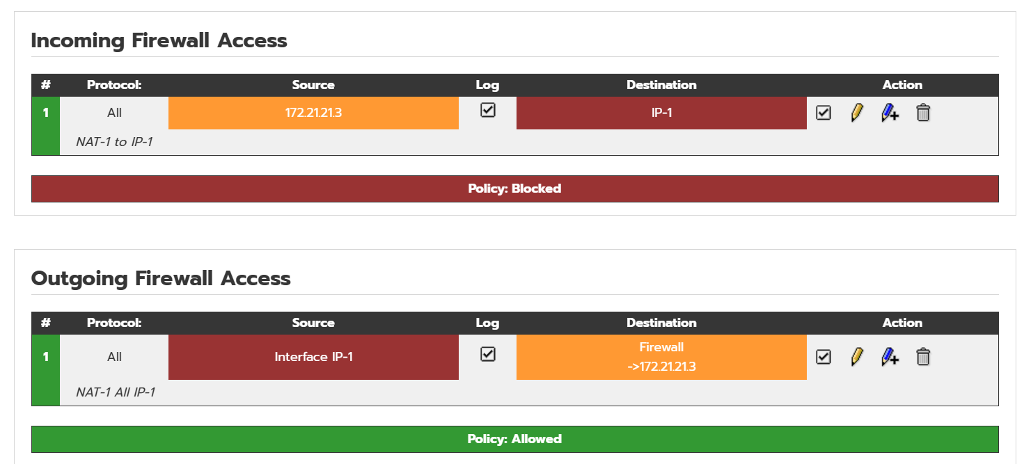Viewport: 1024px width, 464px height.
Task: Click the red Policy: Blocked bar
Action: coord(515,189)
